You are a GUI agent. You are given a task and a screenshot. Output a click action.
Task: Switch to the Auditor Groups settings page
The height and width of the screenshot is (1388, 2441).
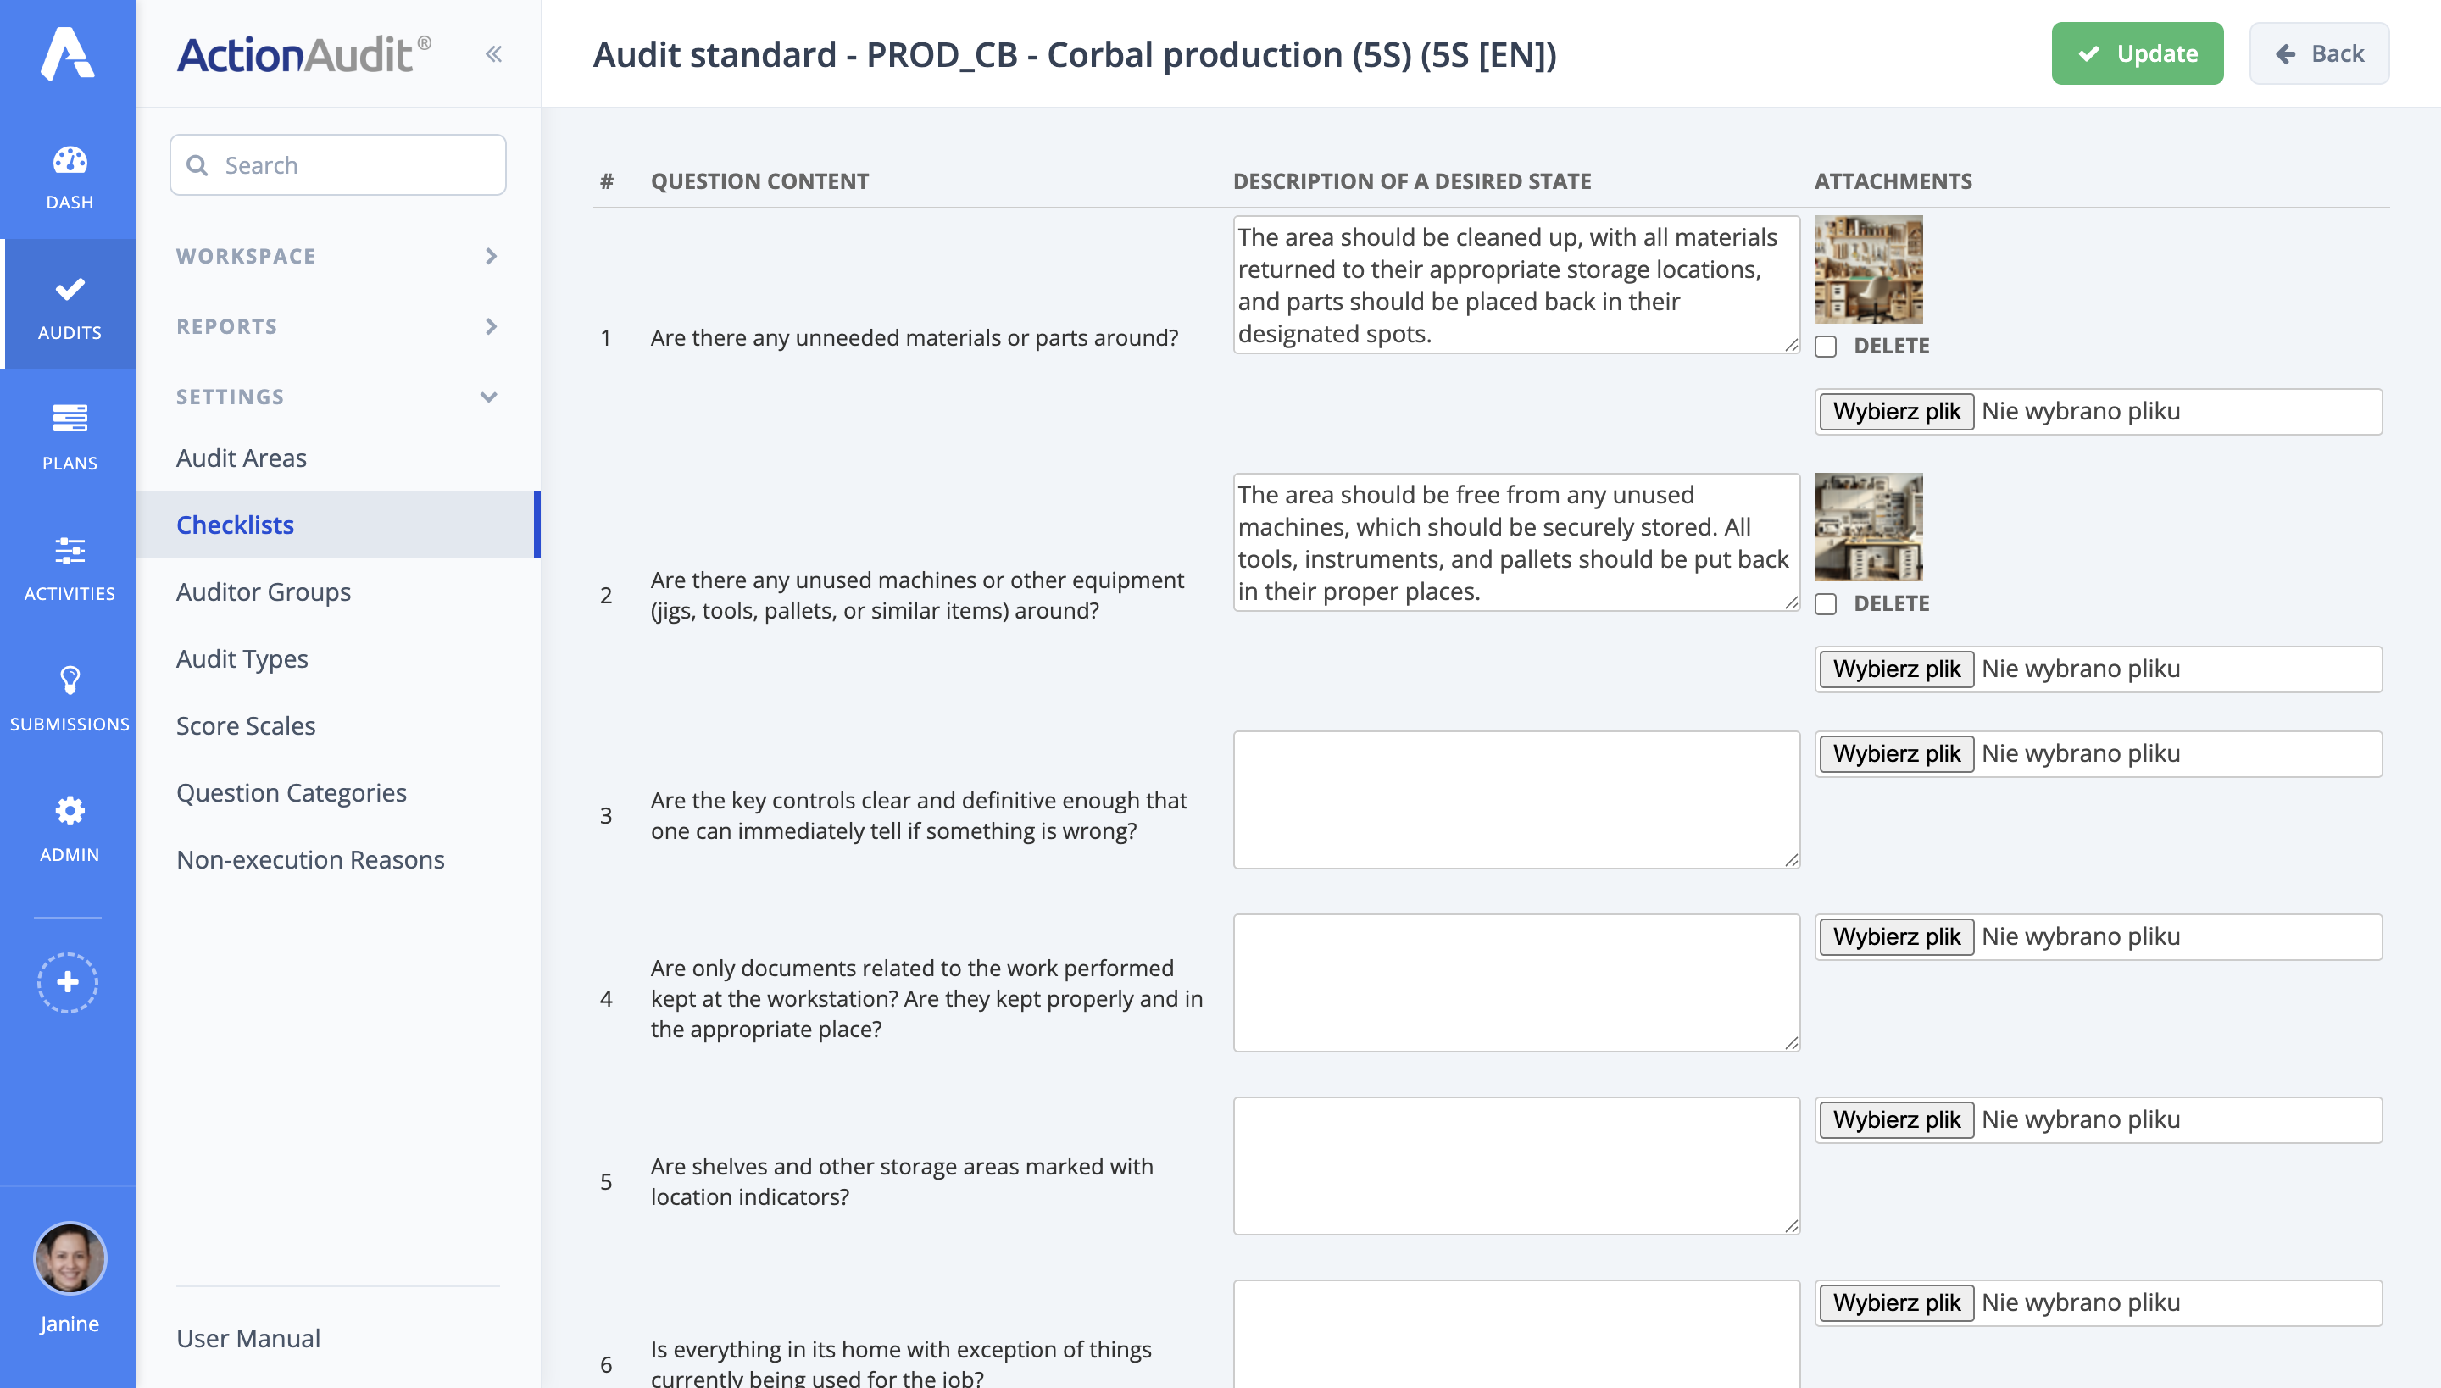pos(263,591)
